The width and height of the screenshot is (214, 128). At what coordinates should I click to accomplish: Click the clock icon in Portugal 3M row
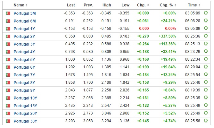pos(206,13)
